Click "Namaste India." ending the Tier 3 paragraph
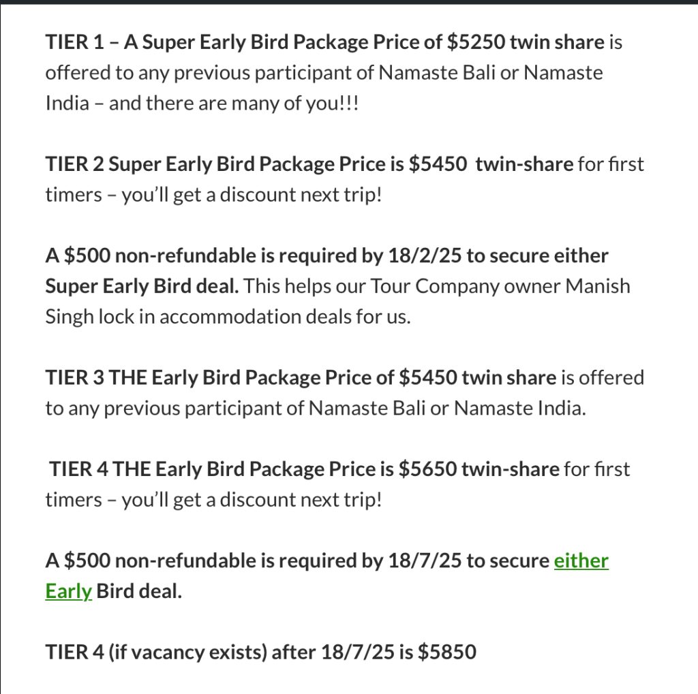This screenshot has height=694, width=698. point(520,408)
